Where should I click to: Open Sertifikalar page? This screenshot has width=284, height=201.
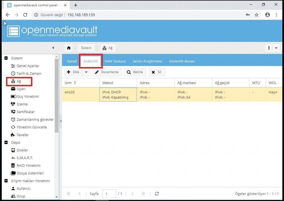tap(23, 112)
